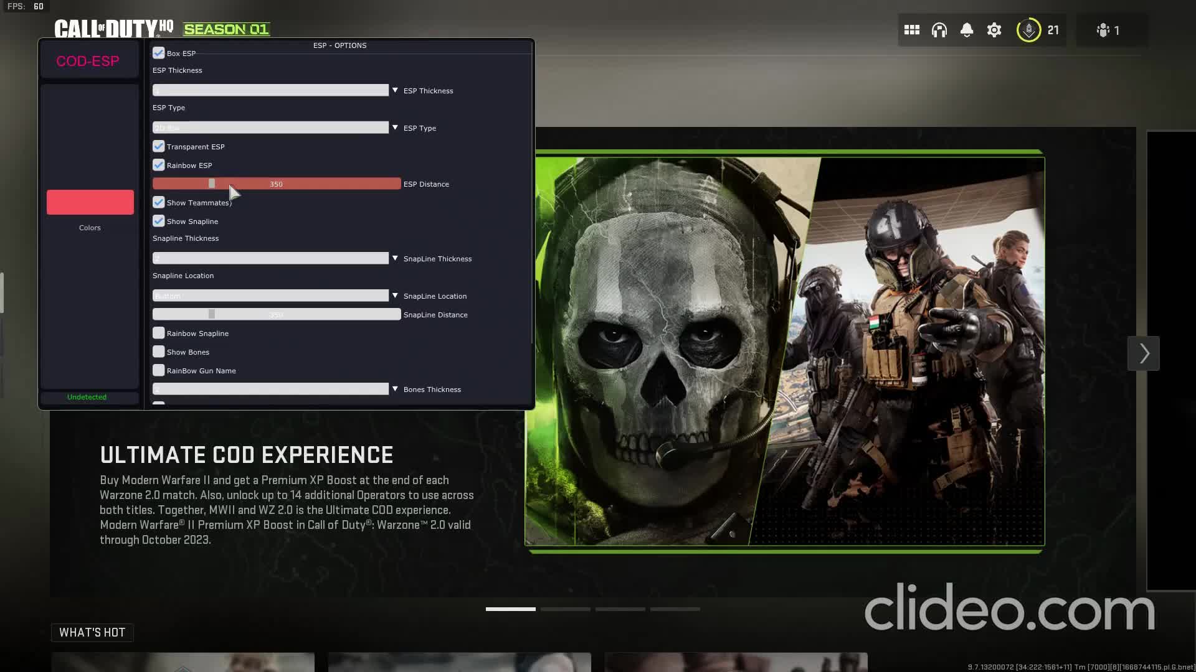The width and height of the screenshot is (1196, 672).
Task: Expand the SnapLine Location dropdown arrow
Action: pos(395,296)
